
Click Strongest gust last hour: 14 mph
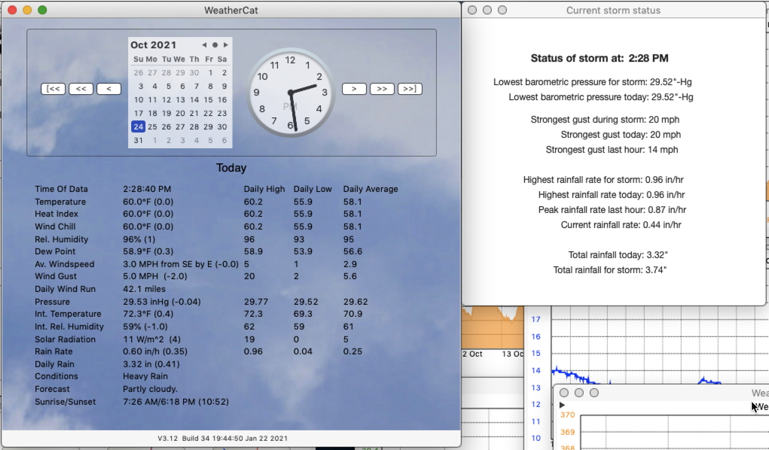pos(612,150)
